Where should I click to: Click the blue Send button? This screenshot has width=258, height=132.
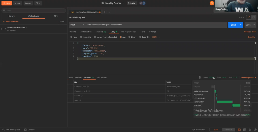click(233, 25)
